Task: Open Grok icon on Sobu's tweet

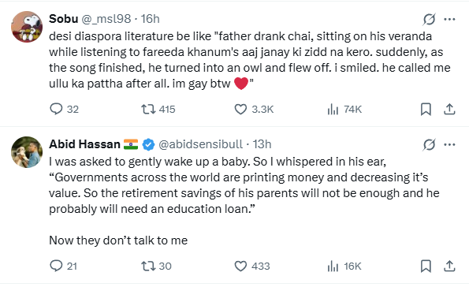Action: tap(429, 20)
